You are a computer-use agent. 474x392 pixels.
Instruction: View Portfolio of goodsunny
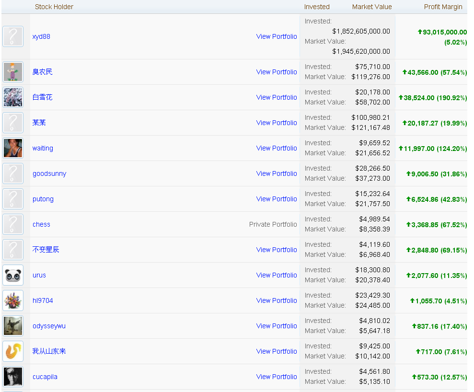[277, 173]
